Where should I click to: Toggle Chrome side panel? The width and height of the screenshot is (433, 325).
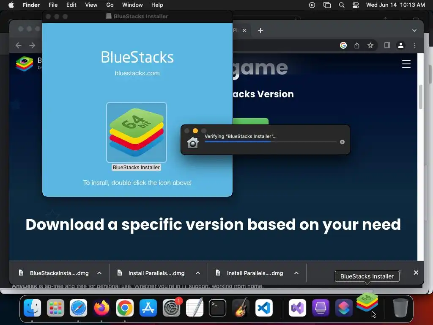pos(387,45)
